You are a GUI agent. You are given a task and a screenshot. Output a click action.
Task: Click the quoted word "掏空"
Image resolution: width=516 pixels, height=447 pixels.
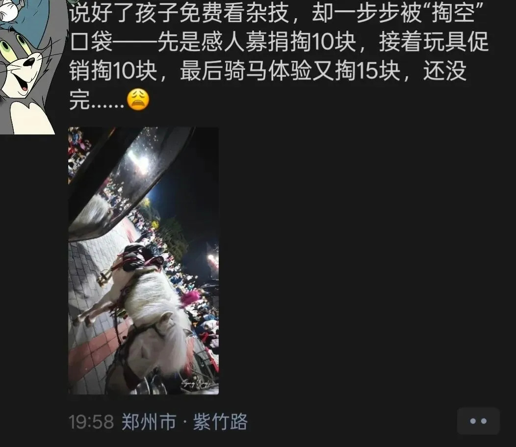point(454,13)
